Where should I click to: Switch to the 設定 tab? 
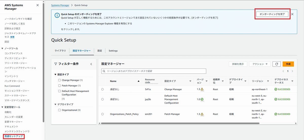(x=100, y=51)
